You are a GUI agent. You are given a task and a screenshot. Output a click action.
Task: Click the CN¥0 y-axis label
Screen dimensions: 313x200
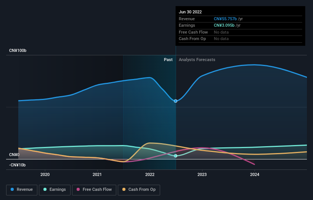point(14,155)
